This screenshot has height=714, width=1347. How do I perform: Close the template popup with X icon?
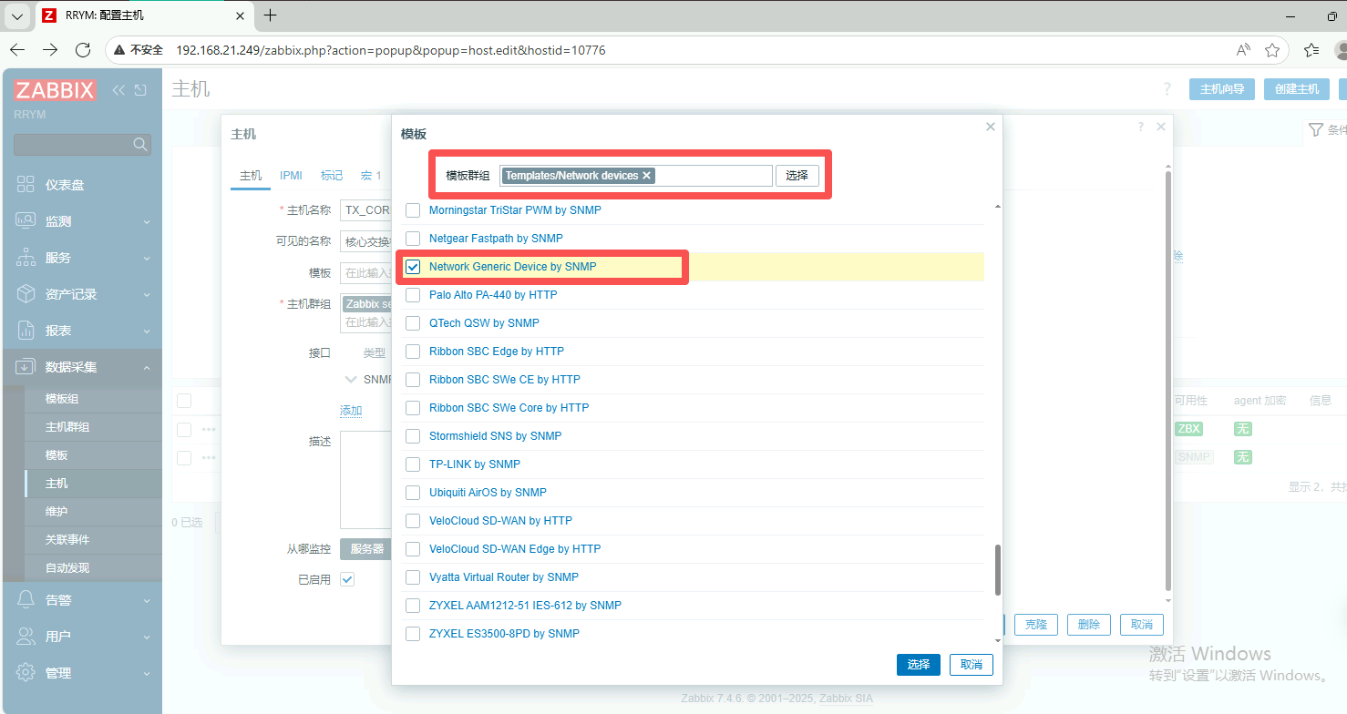tap(991, 127)
